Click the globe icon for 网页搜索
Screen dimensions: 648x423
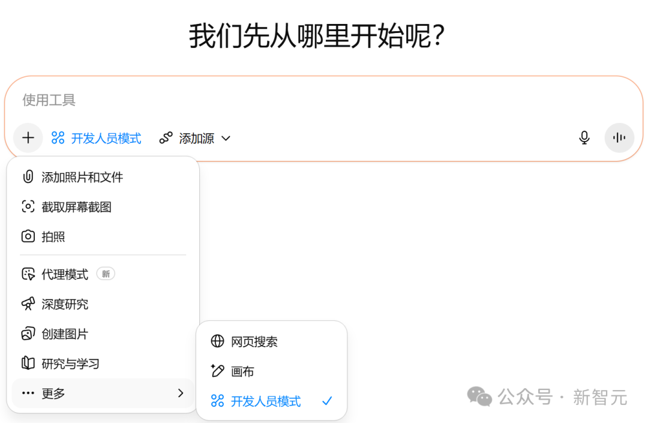217,341
